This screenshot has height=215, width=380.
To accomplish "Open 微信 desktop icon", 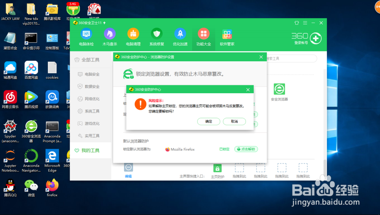I will [x=31, y=188].
